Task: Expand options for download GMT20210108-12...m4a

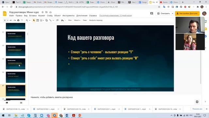Action: coord(28,109)
